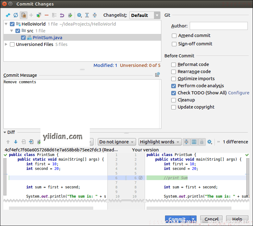The height and width of the screenshot is (226, 253).
Task: Click the Compare Previous File icon
Action: (23, 142)
